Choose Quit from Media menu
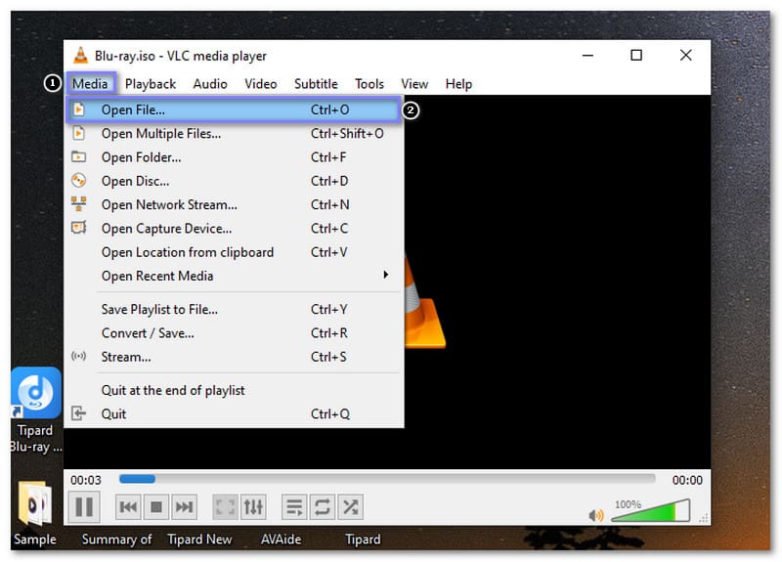This screenshot has width=782, height=562. [x=234, y=413]
